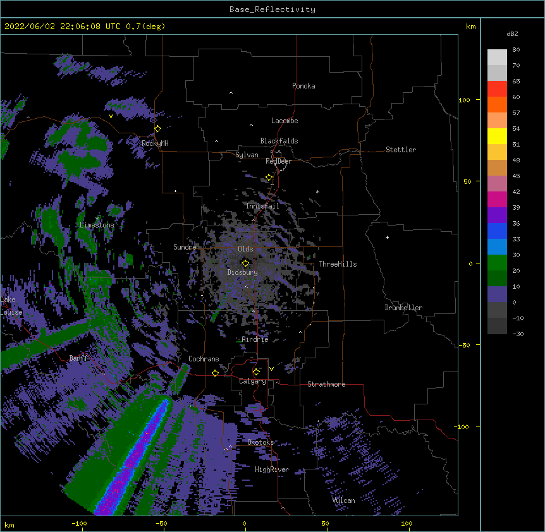Viewport: 545px width, 532px height.
Task: Click the dBZ legend heading
Action: tap(512, 33)
